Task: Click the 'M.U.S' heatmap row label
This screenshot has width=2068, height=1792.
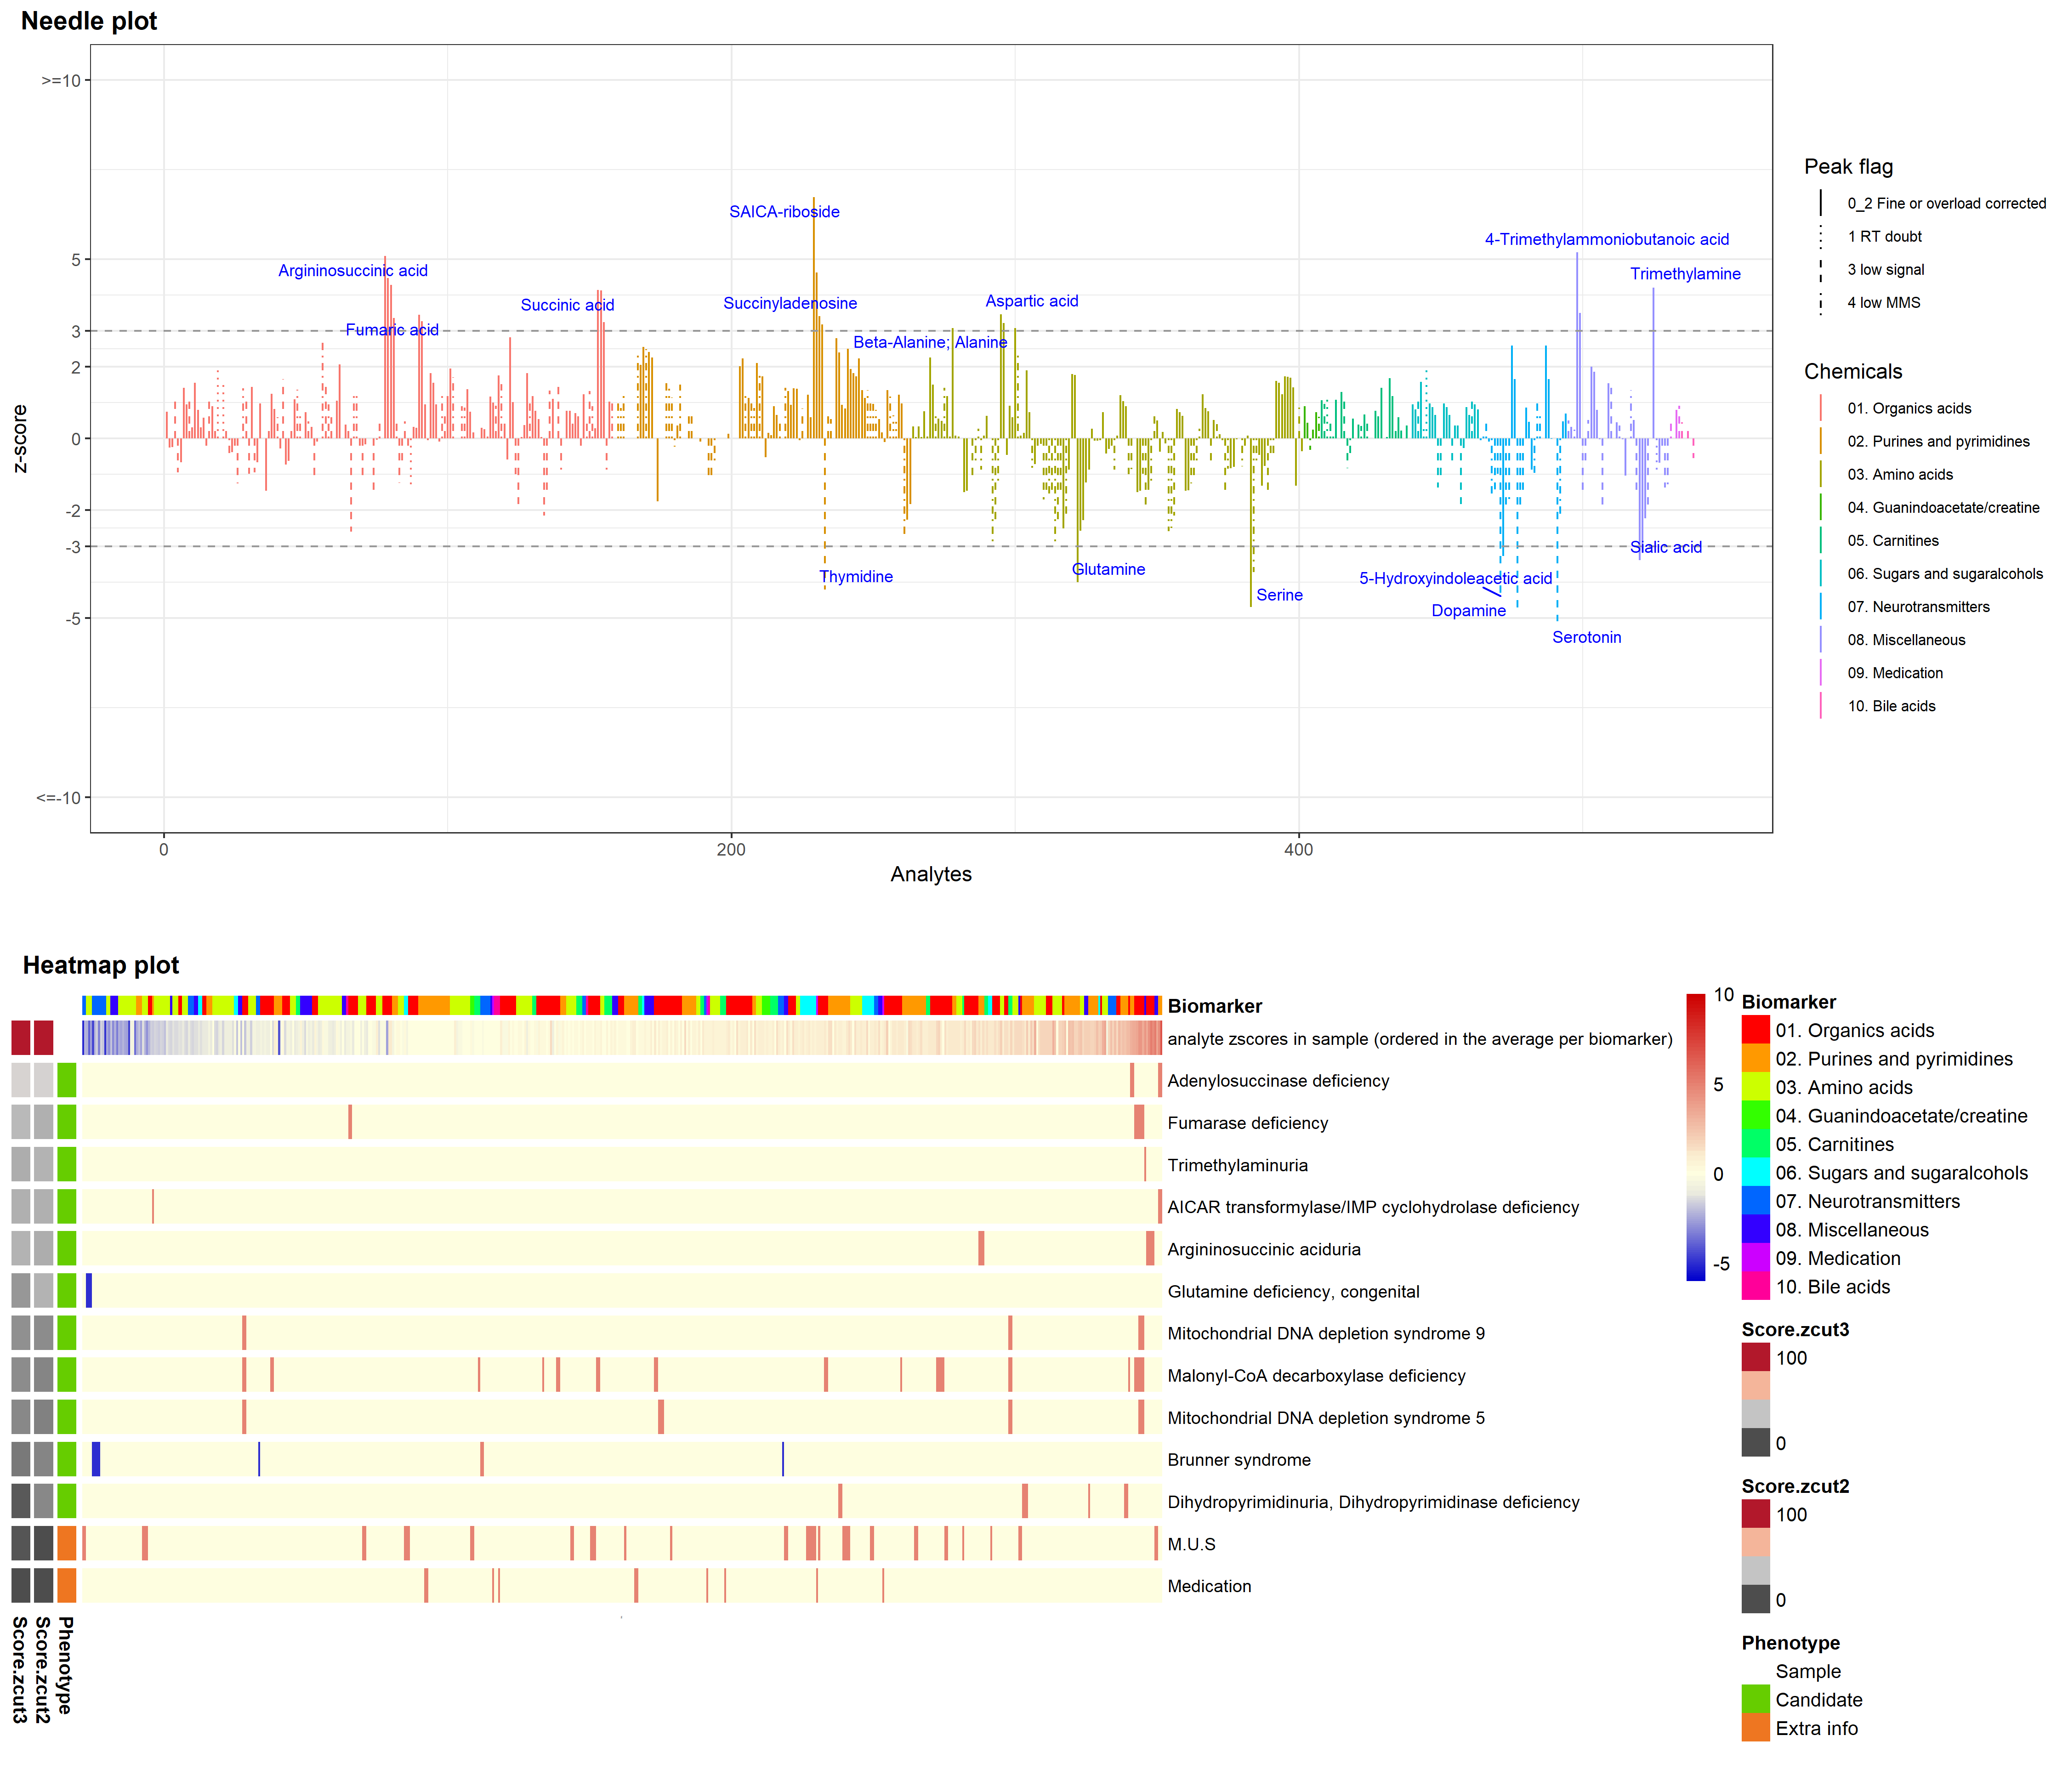Action: click(x=1191, y=1544)
